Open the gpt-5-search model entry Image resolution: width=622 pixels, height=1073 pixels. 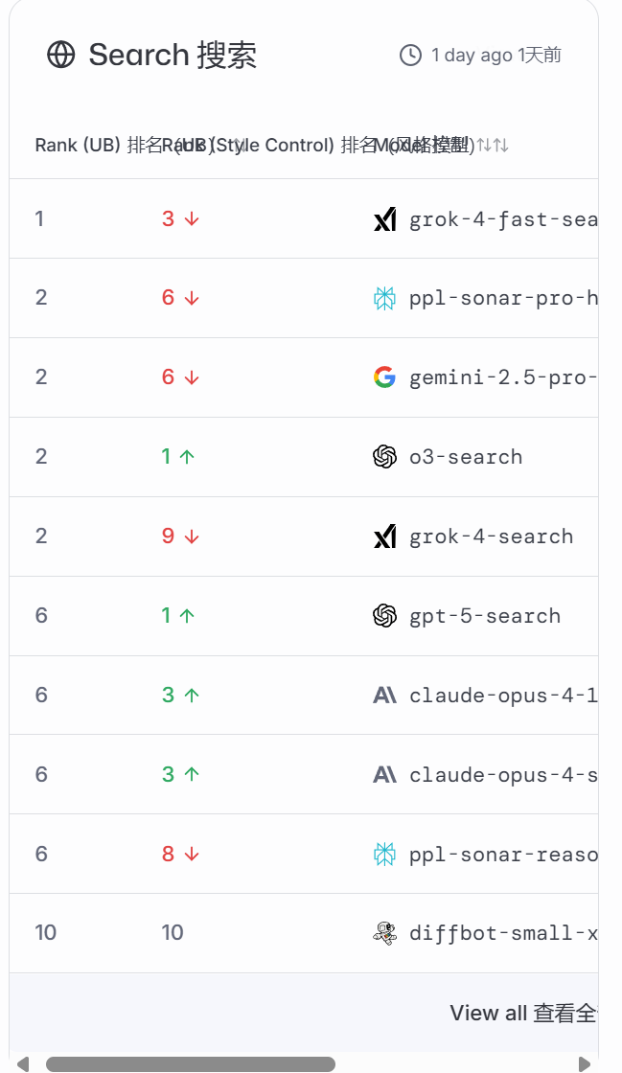point(485,616)
